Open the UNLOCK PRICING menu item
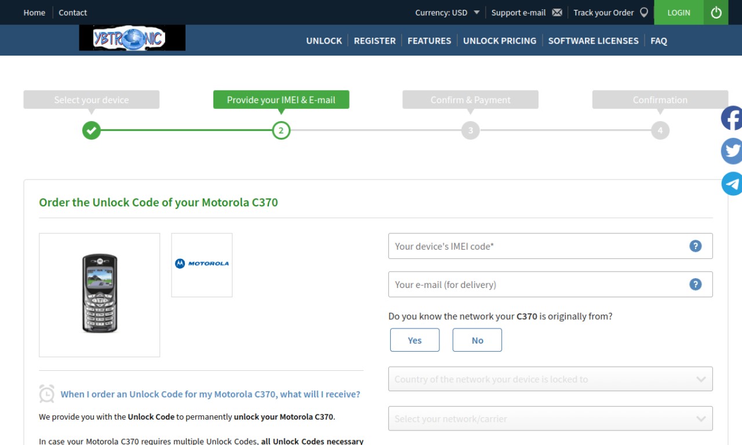The image size is (742, 445). (500, 41)
